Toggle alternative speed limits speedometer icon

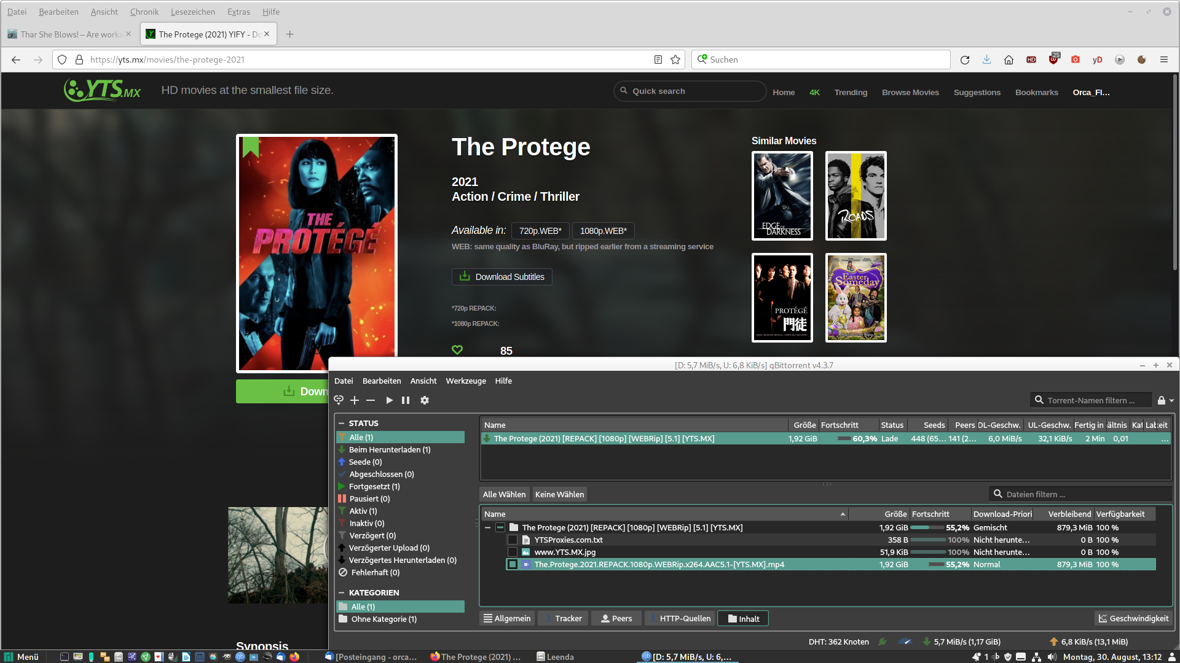click(905, 642)
